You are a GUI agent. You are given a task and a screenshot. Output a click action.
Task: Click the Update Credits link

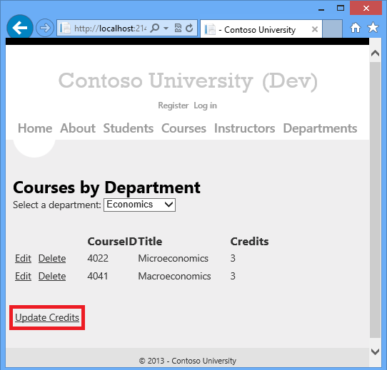pos(47,317)
